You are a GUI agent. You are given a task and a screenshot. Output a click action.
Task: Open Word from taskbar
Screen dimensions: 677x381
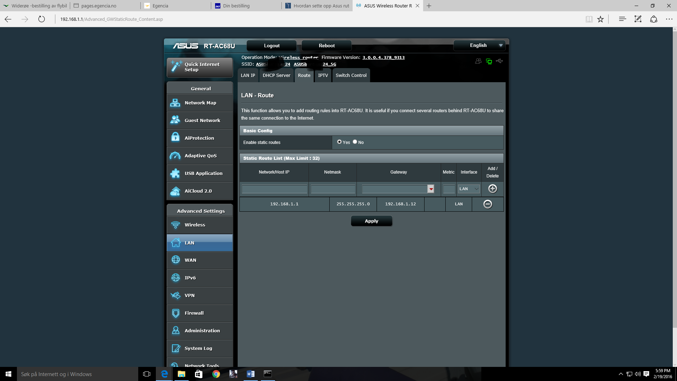(251, 374)
